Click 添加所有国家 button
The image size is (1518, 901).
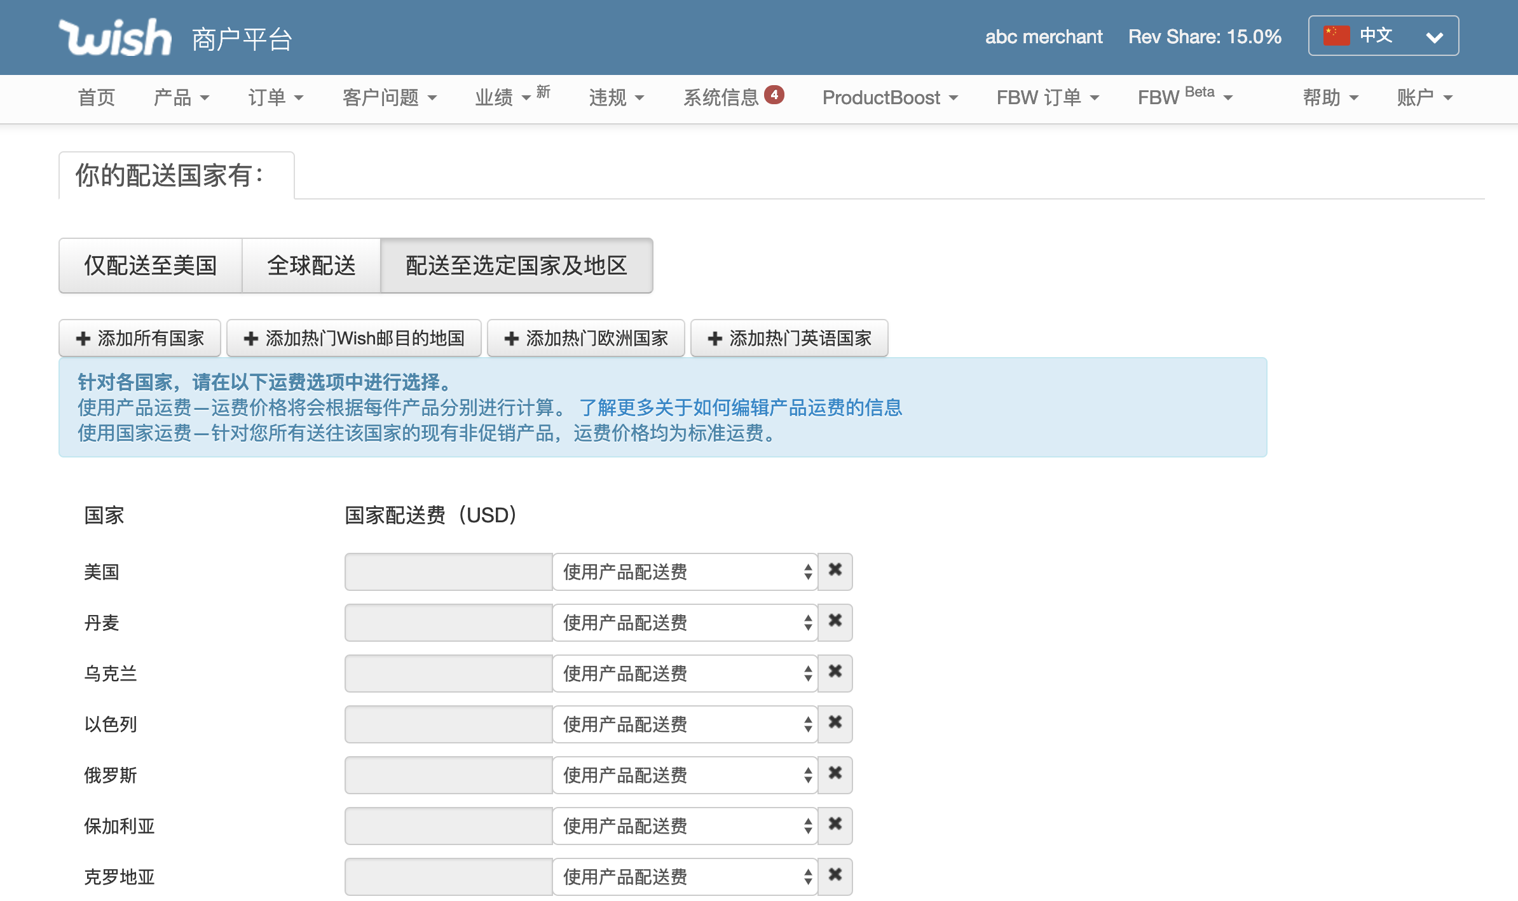(139, 338)
